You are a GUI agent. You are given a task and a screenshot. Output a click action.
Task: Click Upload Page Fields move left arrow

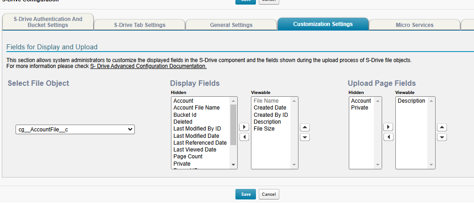click(x=388, y=137)
